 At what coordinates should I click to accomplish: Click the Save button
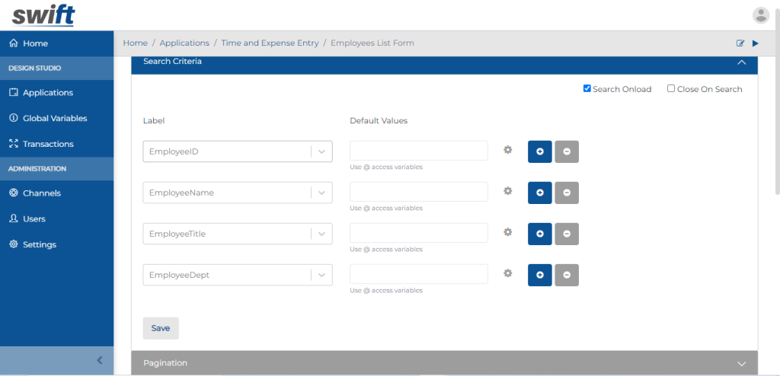coord(161,328)
